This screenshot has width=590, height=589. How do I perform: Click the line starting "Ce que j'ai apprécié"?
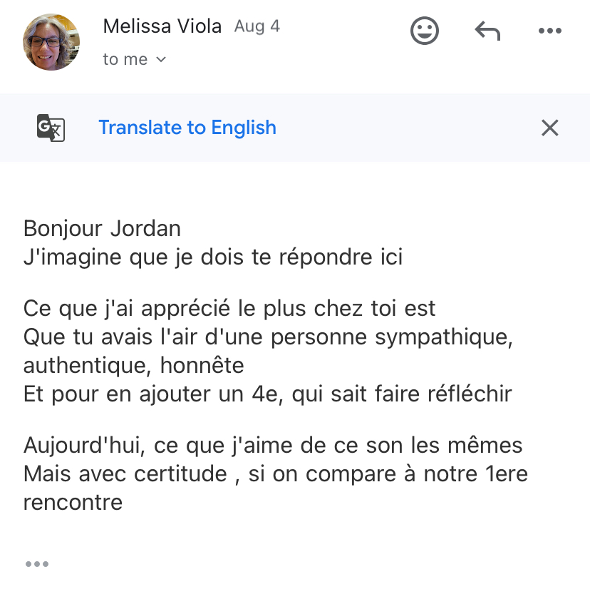click(x=229, y=309)
